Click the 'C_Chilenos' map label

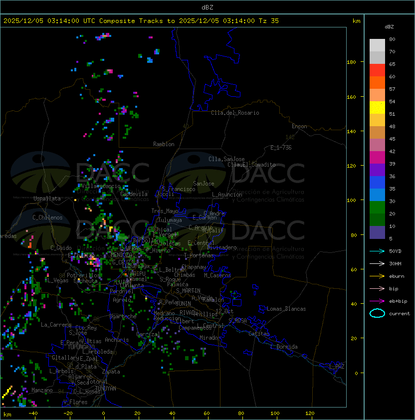coord(47,217)
